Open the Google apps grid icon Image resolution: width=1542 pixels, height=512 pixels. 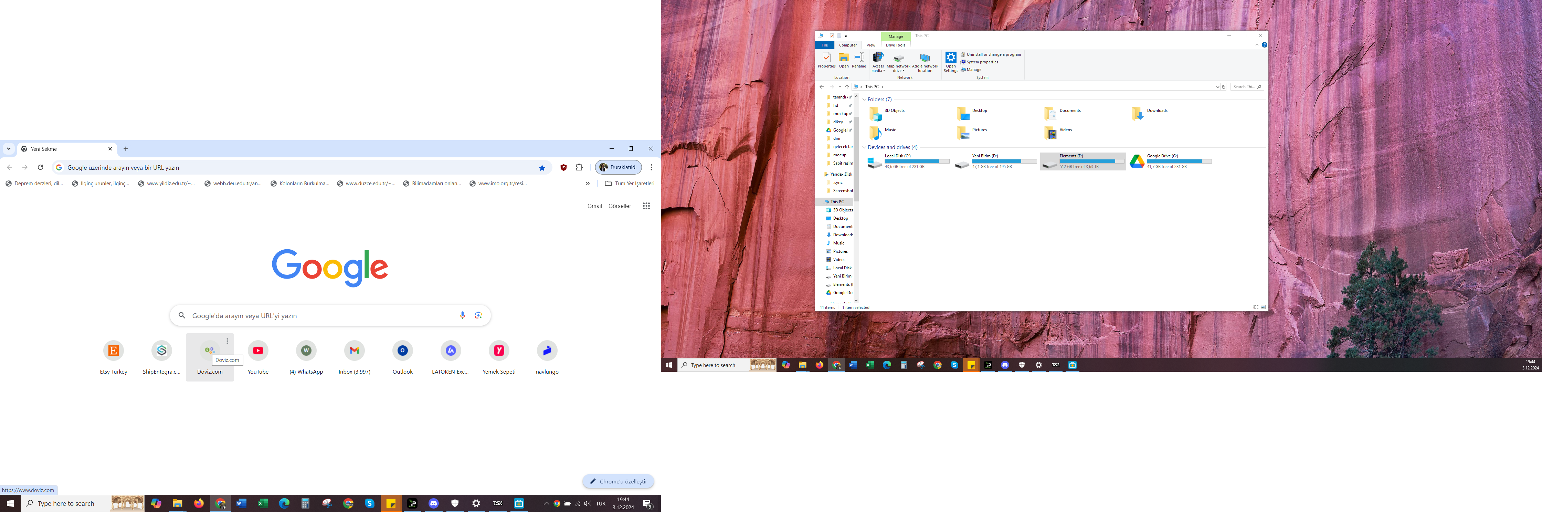coord(646,206)
